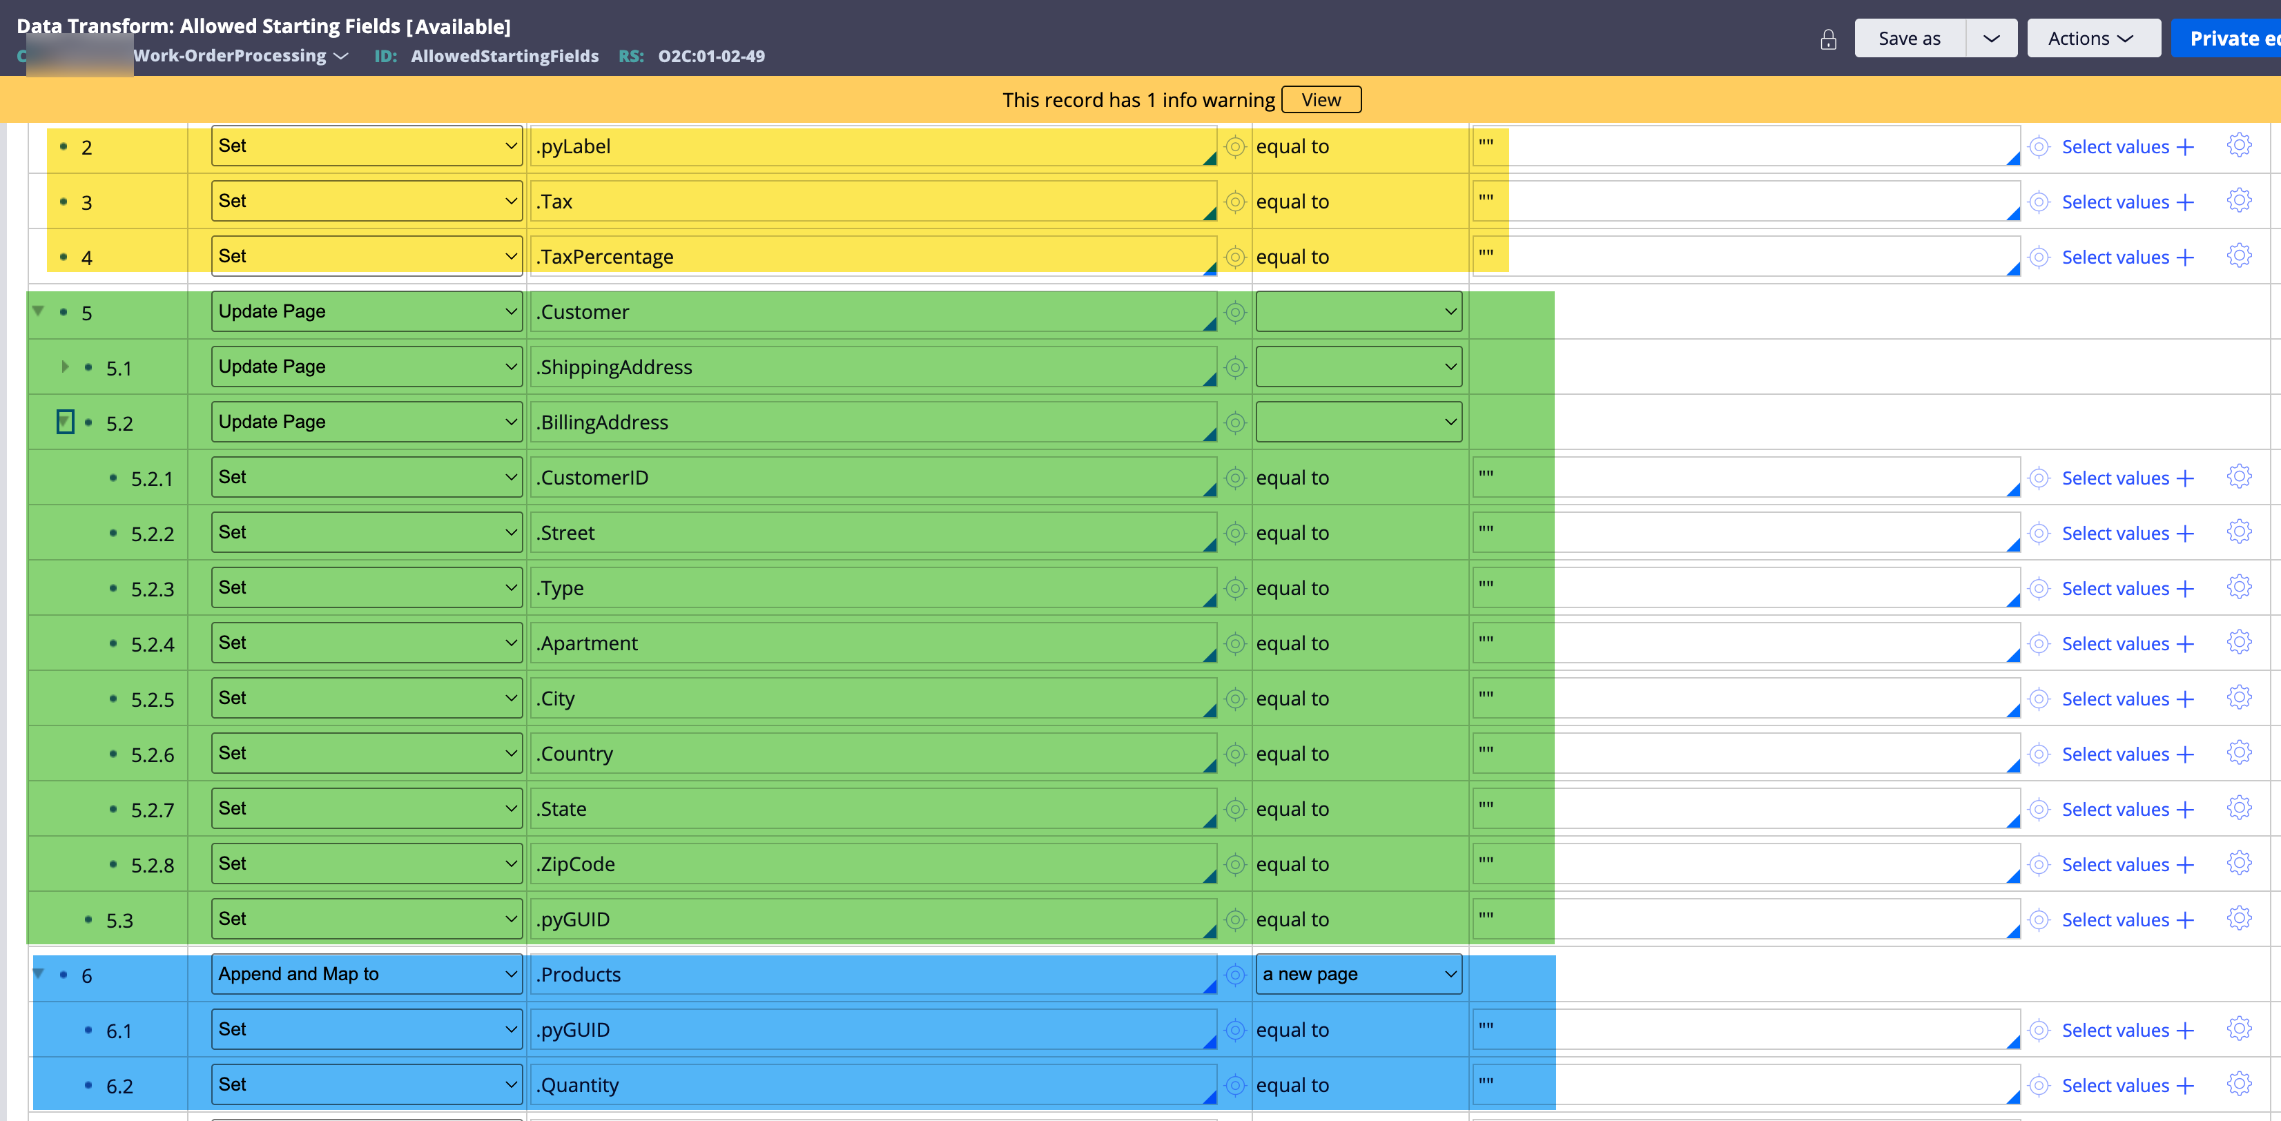2281x1121 pixels.
Task: Open Save as dropdown arrow
Action: click(1990, 38)
